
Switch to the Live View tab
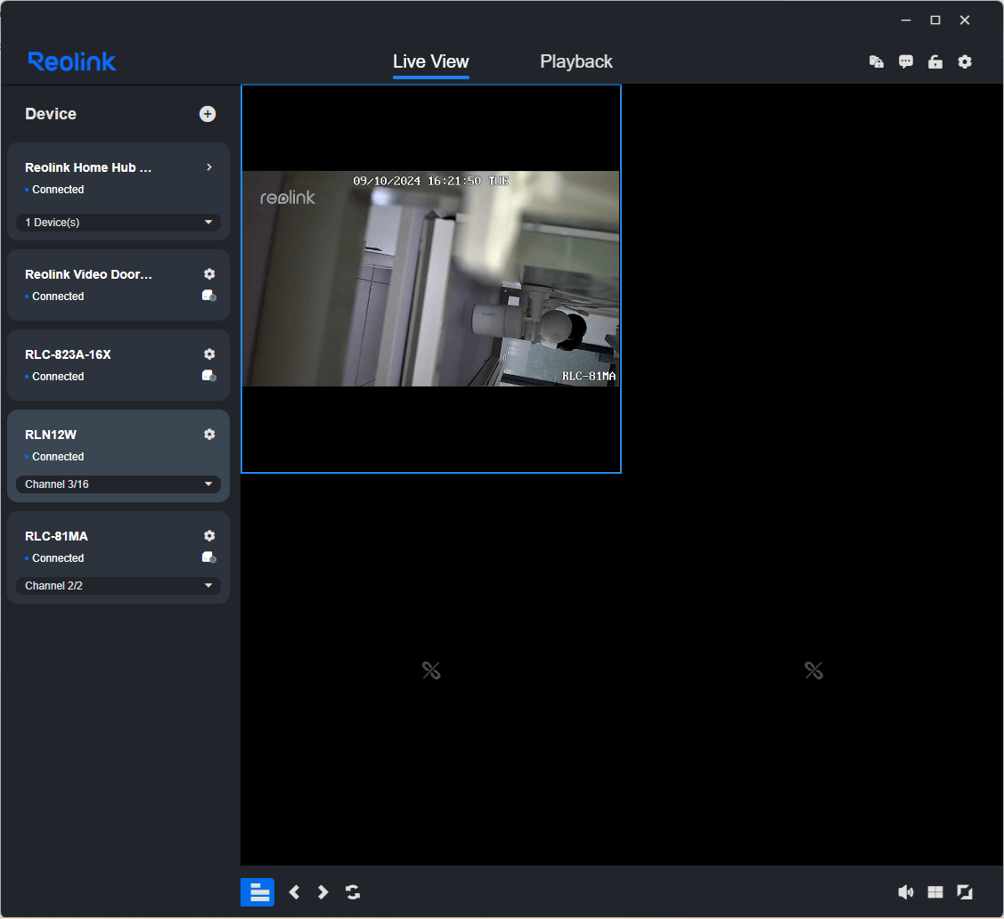(x=431, y=61)
